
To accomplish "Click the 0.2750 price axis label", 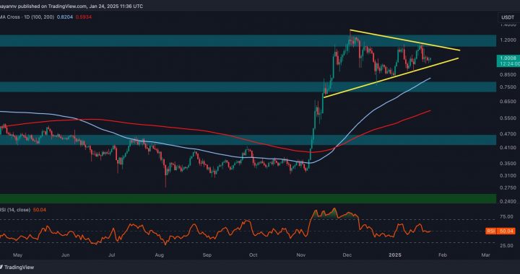I will coord(508,187).
